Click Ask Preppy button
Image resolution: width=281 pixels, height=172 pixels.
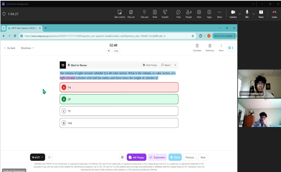136,157
